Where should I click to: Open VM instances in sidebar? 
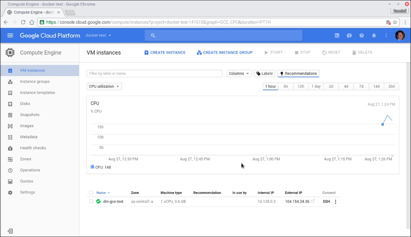point(39,70)
